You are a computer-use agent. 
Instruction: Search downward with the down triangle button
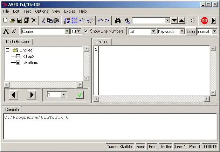click(174, 21)
